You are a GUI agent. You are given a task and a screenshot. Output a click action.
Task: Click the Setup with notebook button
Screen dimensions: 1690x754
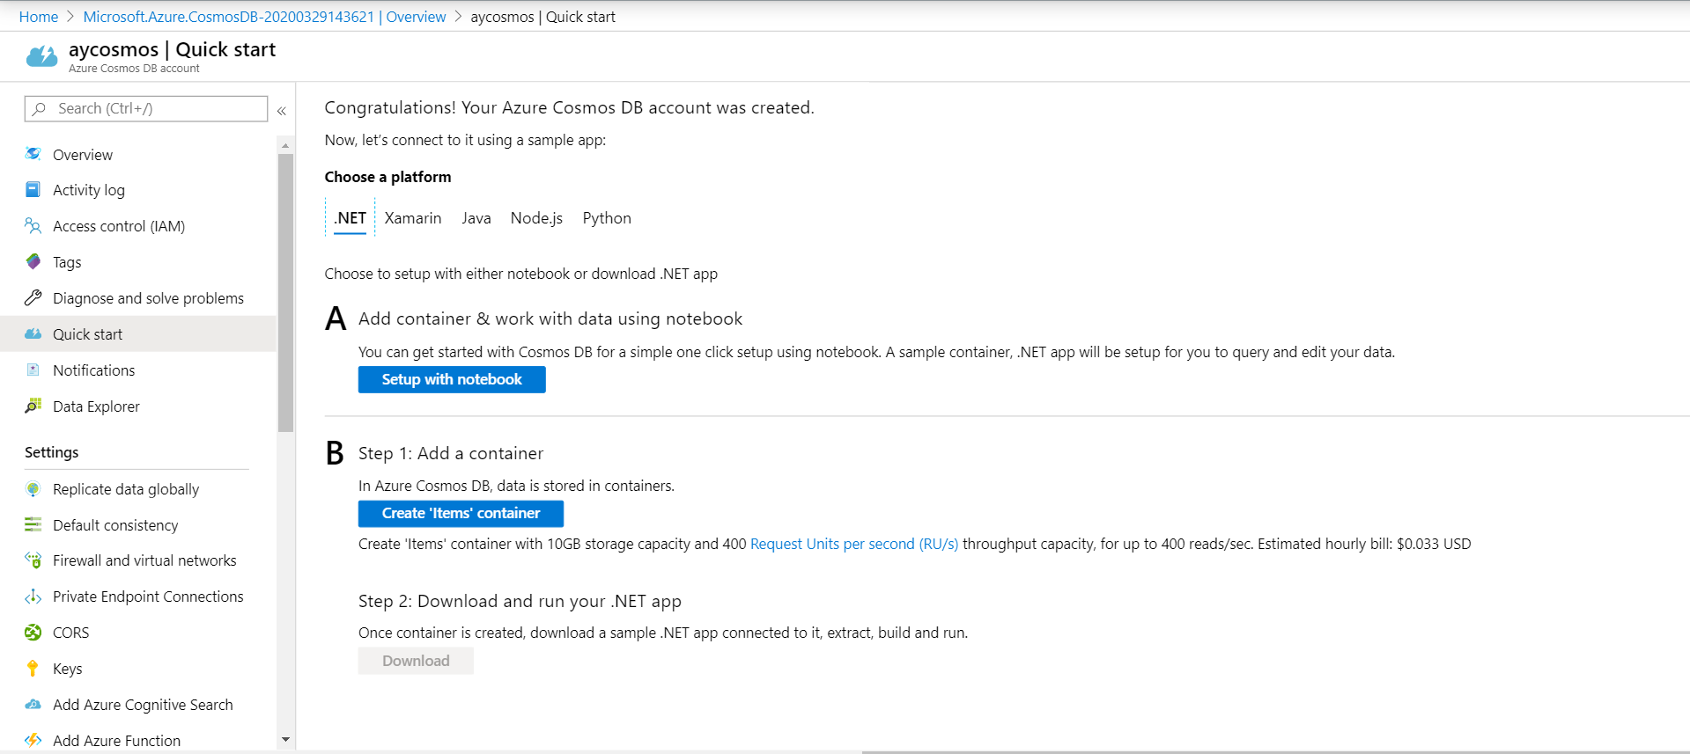(452, 379)
